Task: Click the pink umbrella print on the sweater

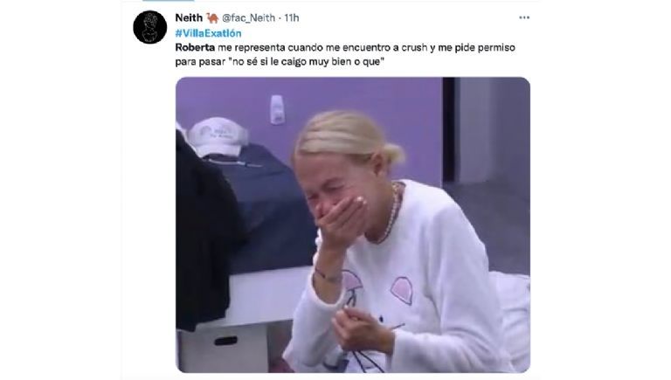Action: coord(354,284)
